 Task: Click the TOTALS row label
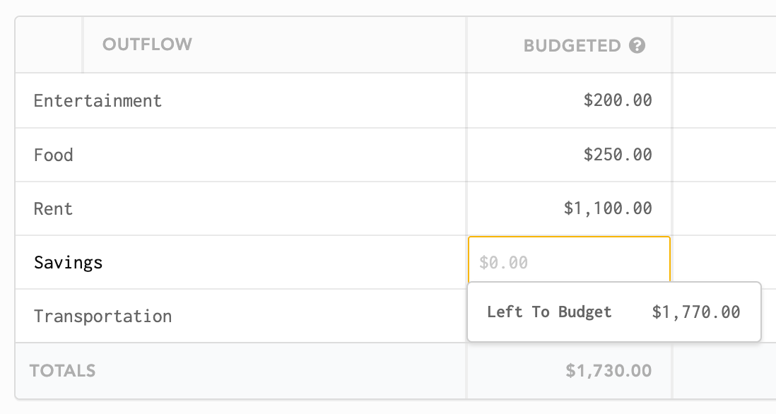point(62,371)
